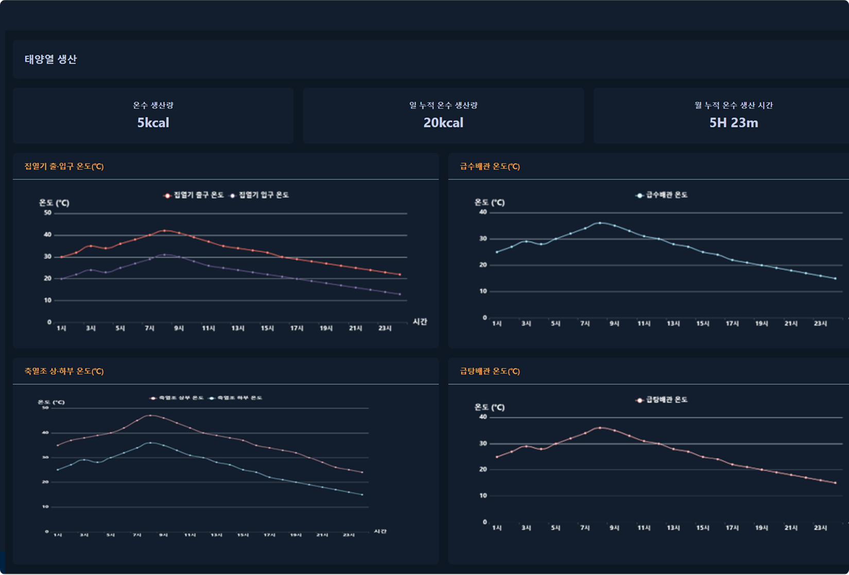Viewport: 849px width, 575px height.
Task: Click the 온도 (℃) axis title in 집열기 chart
Action: (54, 203)
